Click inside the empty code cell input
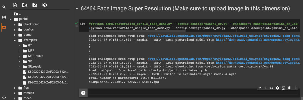 193,93
